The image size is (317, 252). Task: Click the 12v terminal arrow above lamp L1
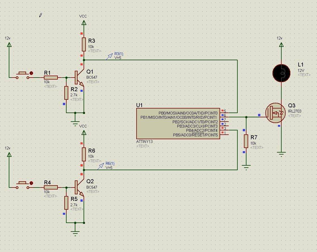pyautogui.click(x=281, y=45)
